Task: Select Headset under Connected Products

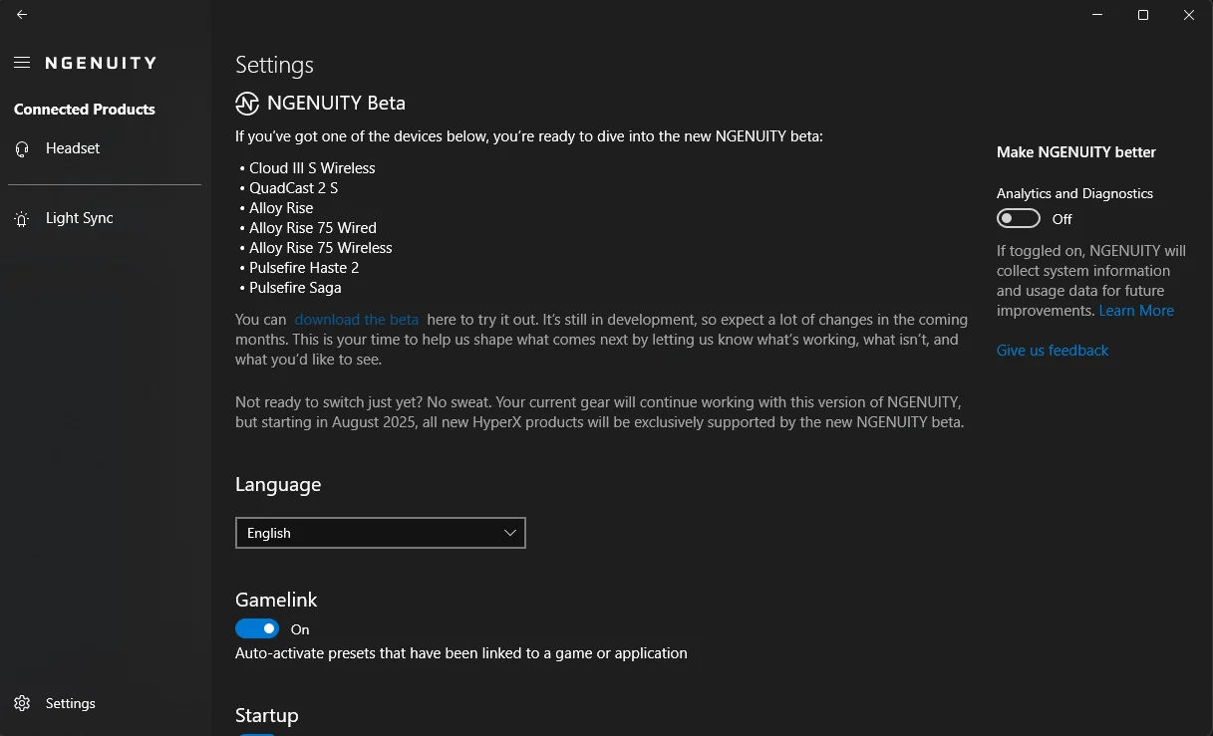Action: pyautogui.click(x=73, y=148)
